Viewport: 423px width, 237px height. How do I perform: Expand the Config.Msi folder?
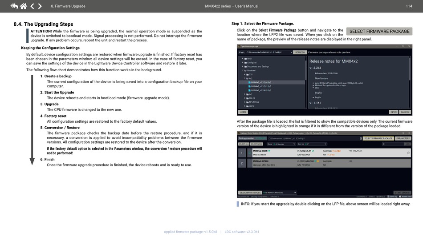click(x=243, y=63)
